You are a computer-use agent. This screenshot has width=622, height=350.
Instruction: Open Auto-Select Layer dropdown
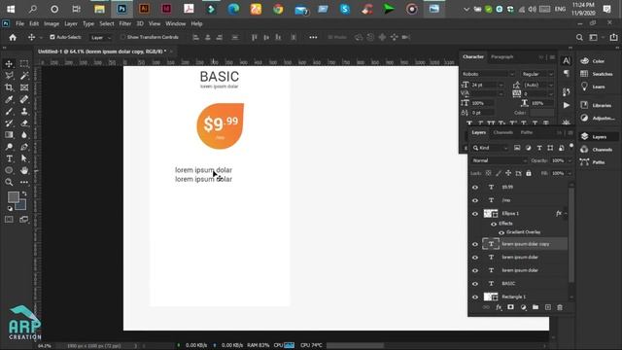101,37
